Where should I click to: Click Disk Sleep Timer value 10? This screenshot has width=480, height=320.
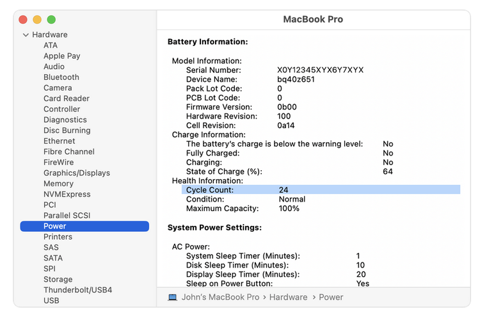[360, 265]
